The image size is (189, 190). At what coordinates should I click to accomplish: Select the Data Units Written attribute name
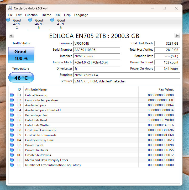tap(38, 125)
